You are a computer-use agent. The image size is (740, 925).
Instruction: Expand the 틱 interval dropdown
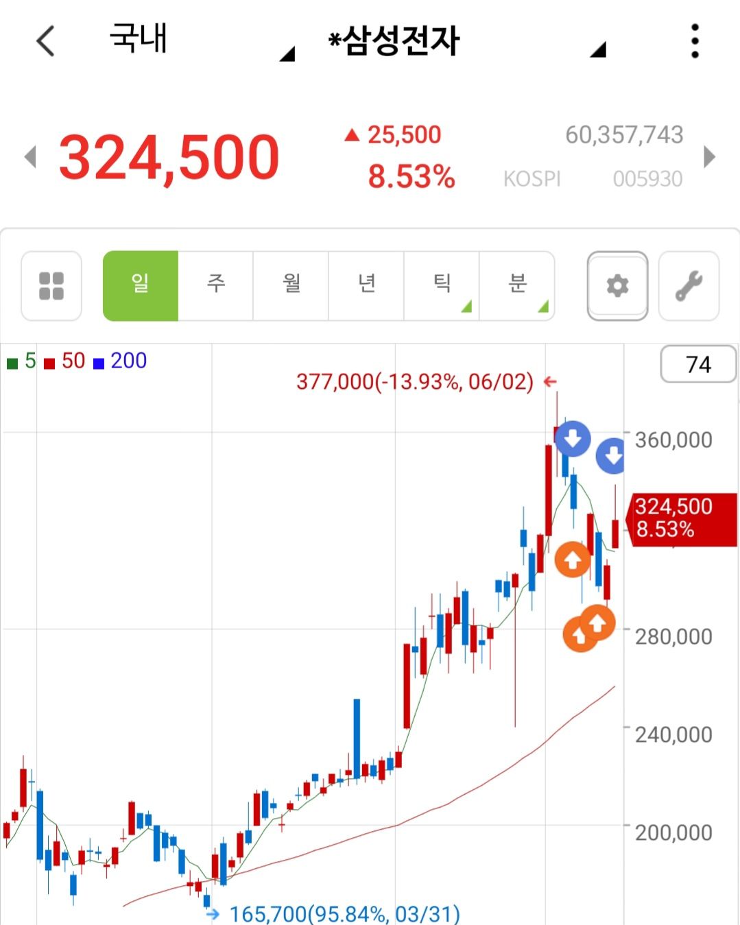(442, 286)
